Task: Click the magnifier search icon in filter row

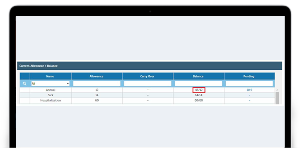Action: click(x=25, y=84)
